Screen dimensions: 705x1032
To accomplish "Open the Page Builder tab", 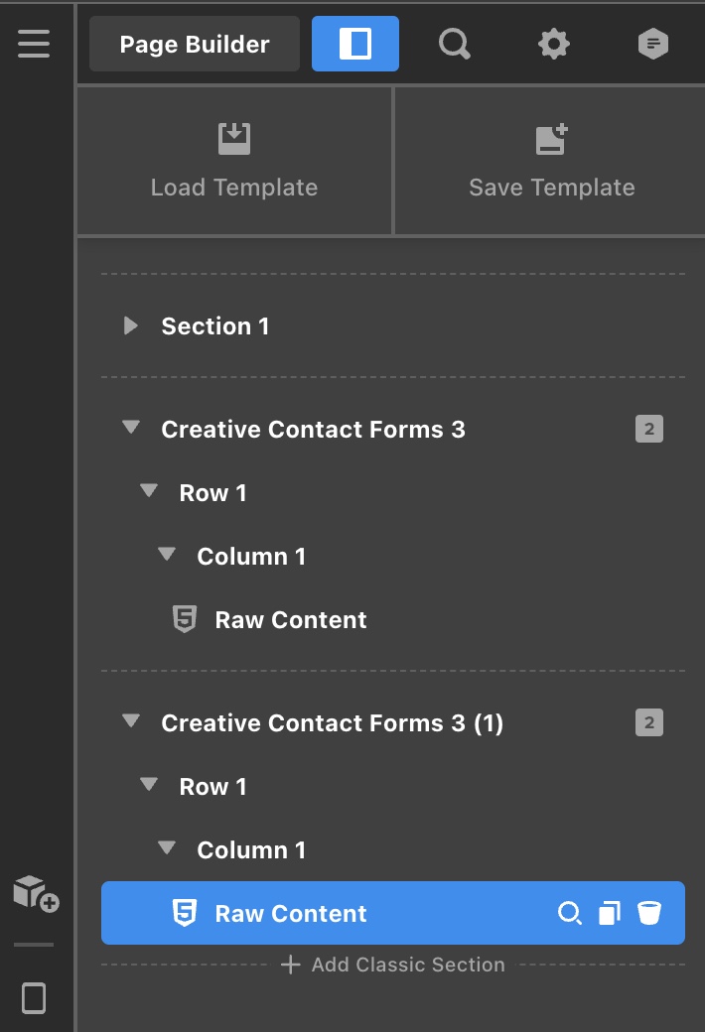I will (195, 44).
